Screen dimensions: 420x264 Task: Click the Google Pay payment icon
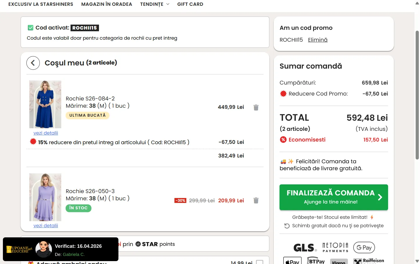(x=364, y=247)
